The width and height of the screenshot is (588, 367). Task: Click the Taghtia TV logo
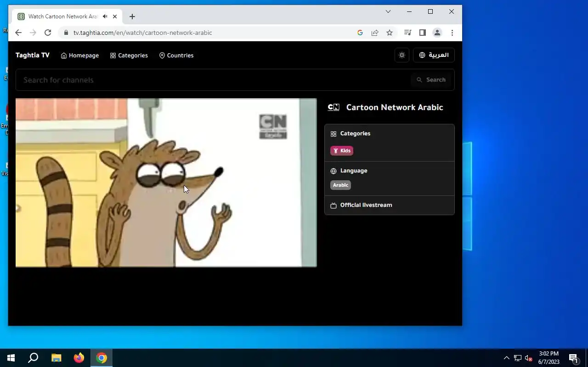[32, 55]
